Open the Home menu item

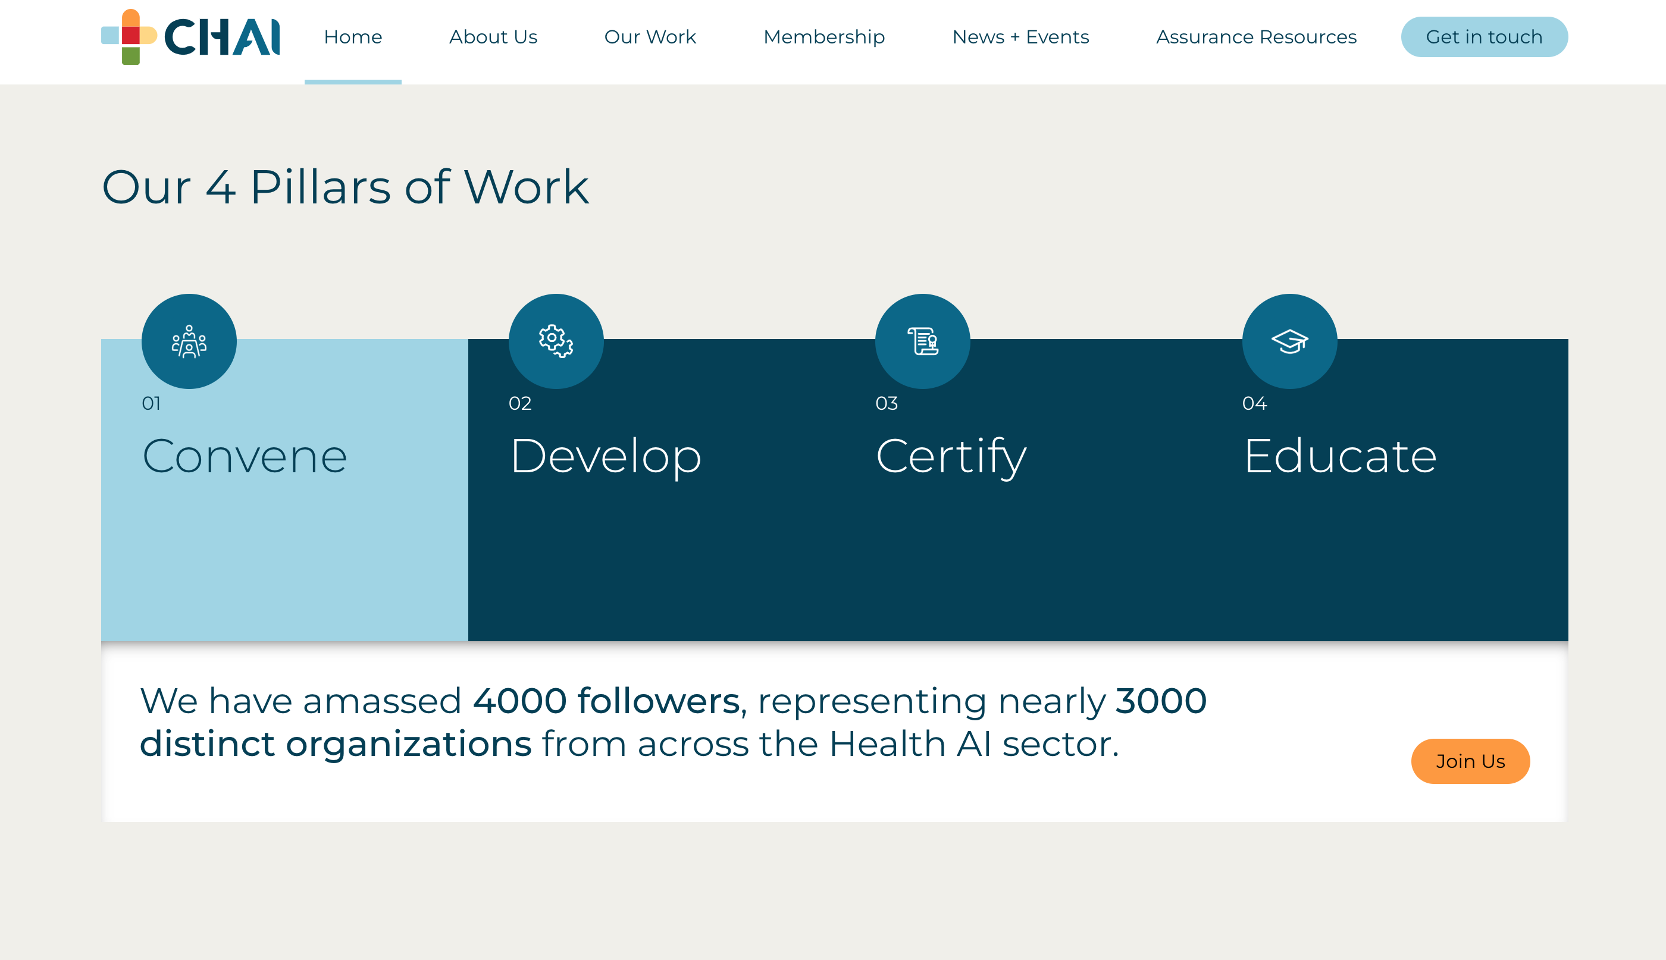click(x=353, y=37)
